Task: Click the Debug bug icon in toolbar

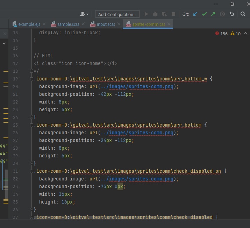Action: point(155,14)
